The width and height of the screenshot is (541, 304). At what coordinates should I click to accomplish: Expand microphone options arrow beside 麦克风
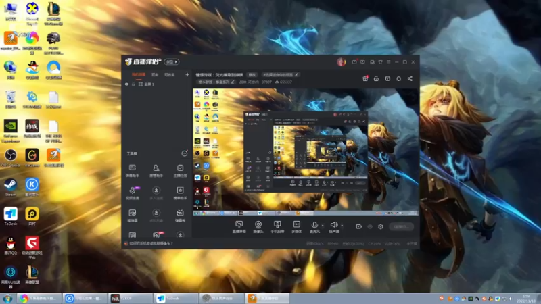(323, 226)
